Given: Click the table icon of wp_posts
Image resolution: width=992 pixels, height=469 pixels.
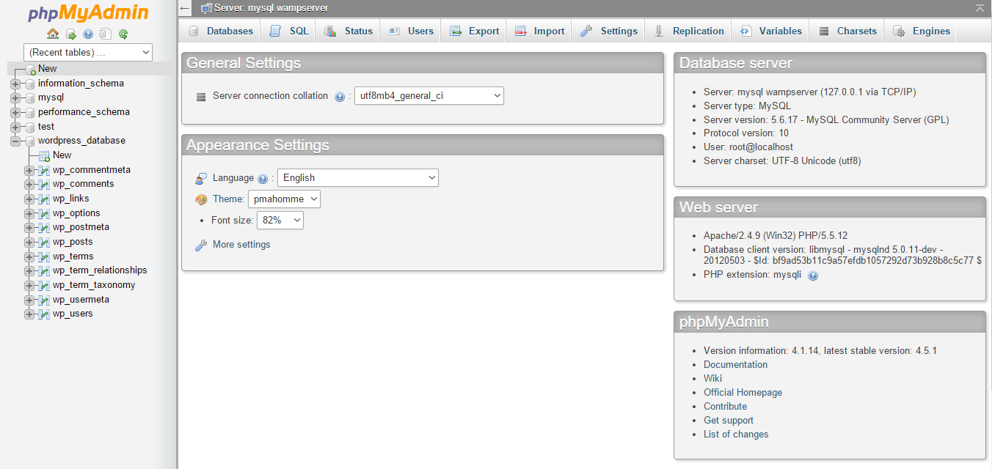Looking at the screenshot, I should coord(44,242).
